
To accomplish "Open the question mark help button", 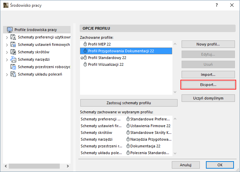I will pyautogui.click(x=216, y=5).
